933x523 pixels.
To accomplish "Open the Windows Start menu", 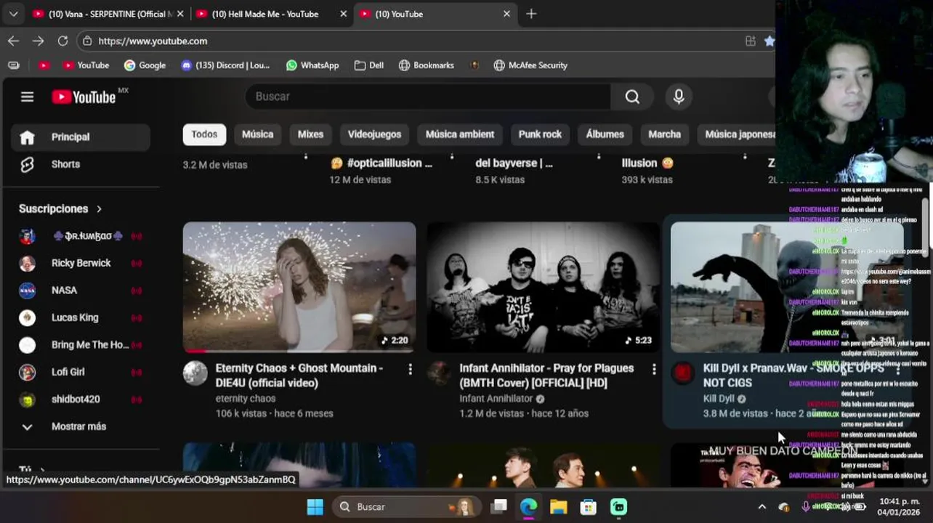I will [315, 506].
